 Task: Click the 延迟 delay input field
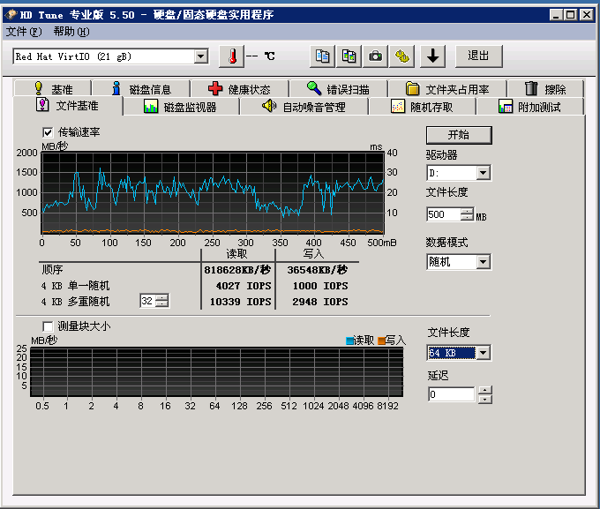451,394
